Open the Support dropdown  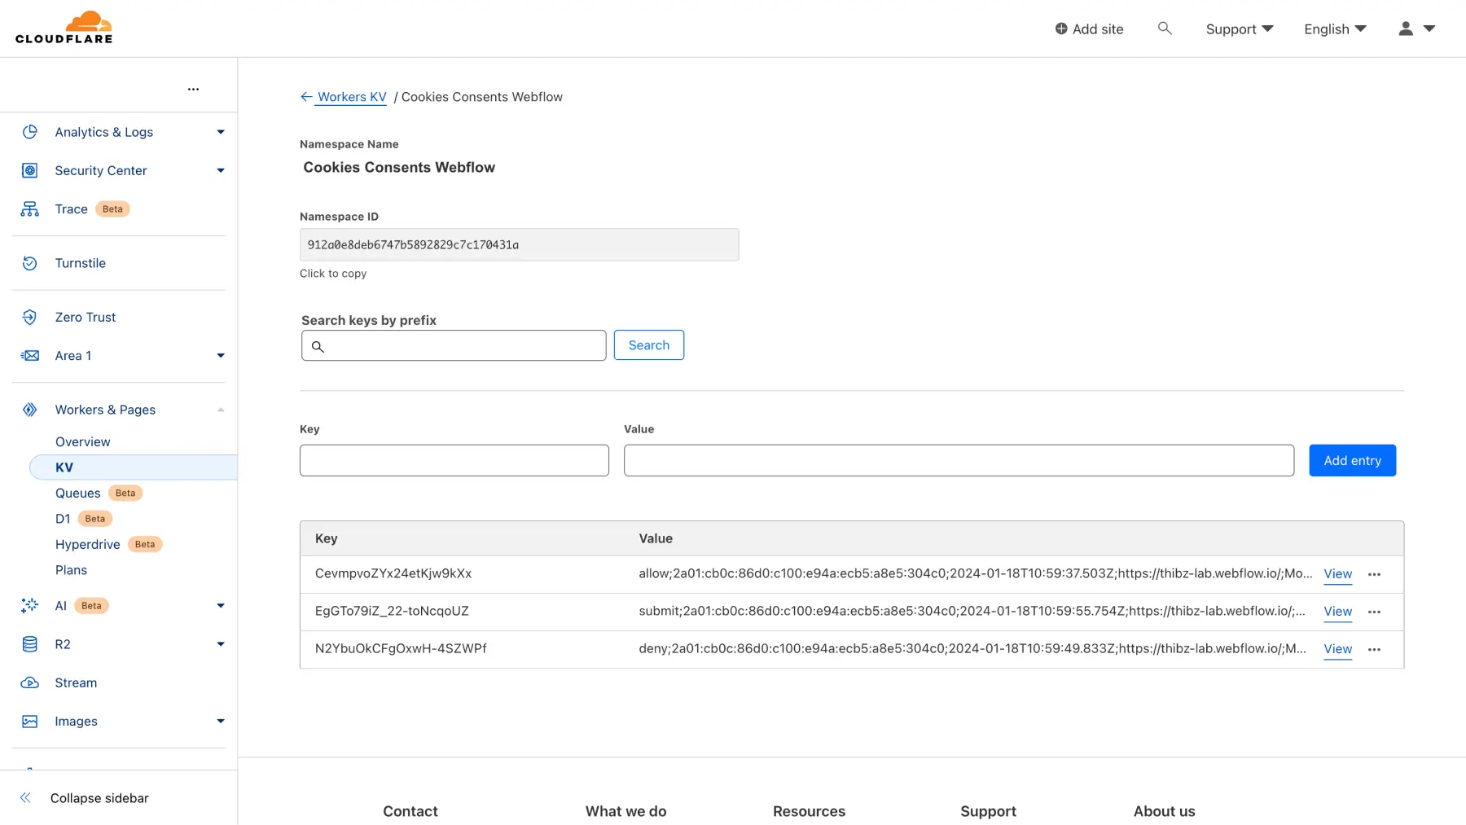(1240, 29)
